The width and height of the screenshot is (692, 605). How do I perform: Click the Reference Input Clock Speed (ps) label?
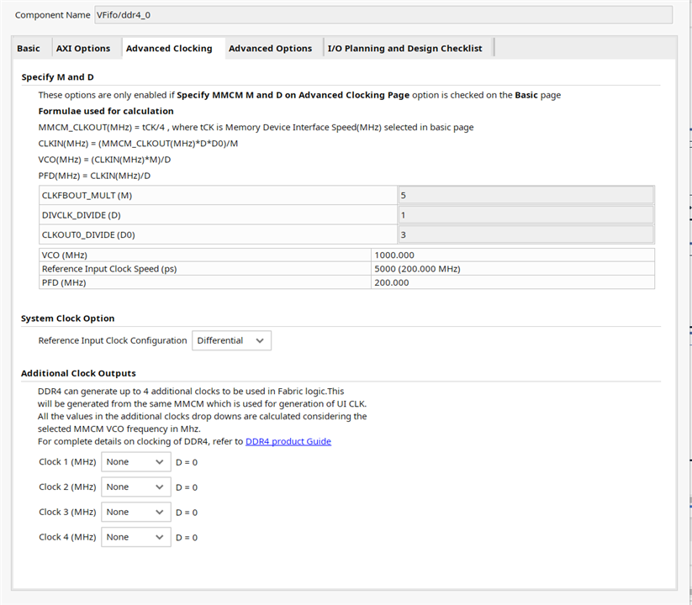pyautogui.click(x=109, y=269)
